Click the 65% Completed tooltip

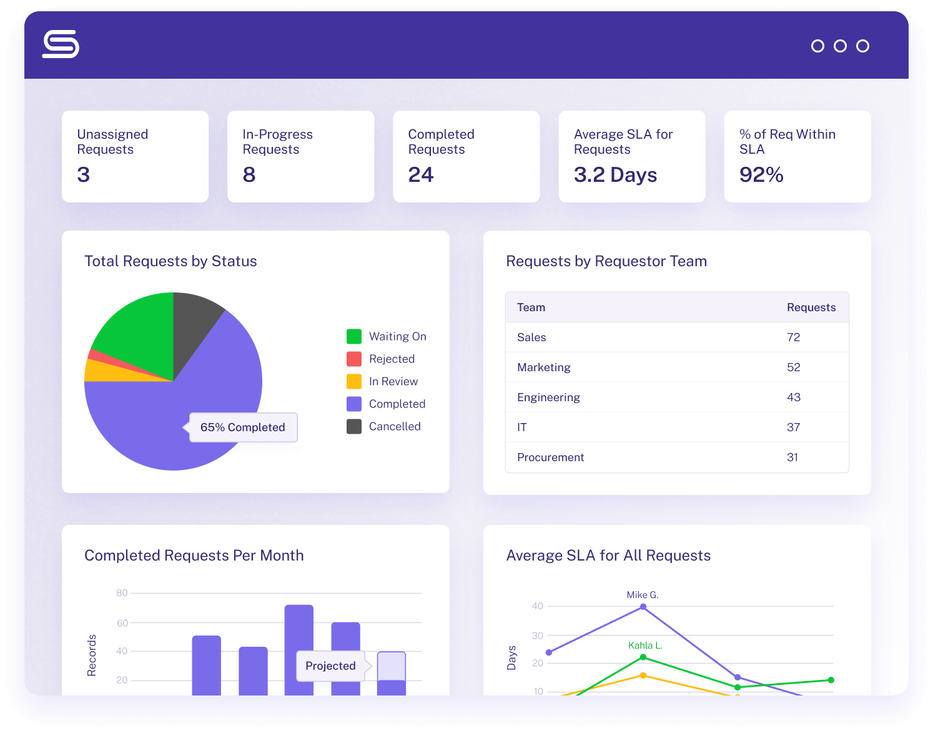[242, 427]
